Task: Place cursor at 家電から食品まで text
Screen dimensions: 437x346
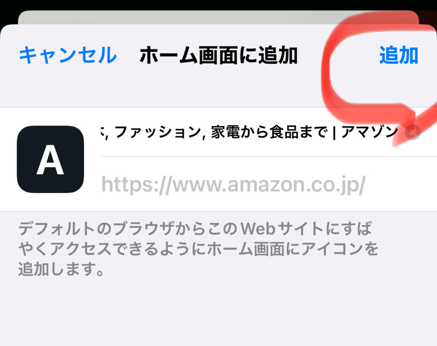Action: click(x=270, y=132)
